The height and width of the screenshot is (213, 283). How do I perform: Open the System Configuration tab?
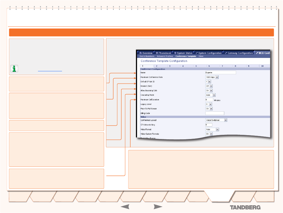(209, 53)
